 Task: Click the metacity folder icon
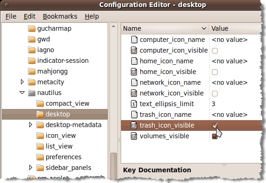point(32,82)
